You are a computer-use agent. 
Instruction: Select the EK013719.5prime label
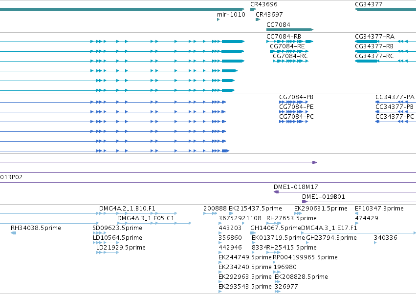point(278,238)
